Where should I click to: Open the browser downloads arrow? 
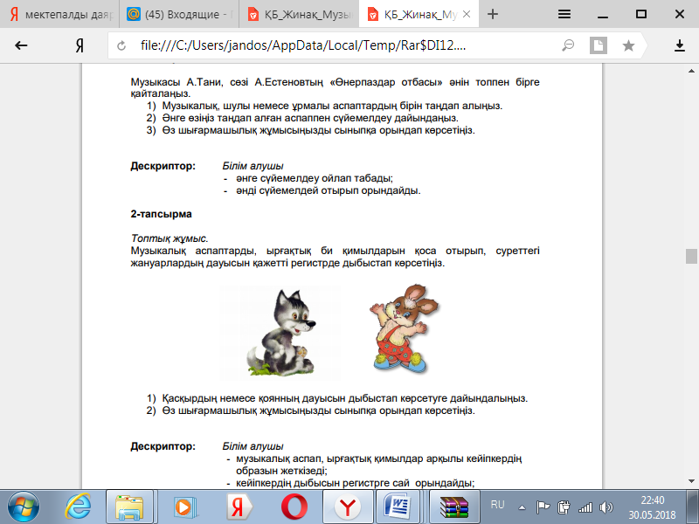(x=680, y=45)
